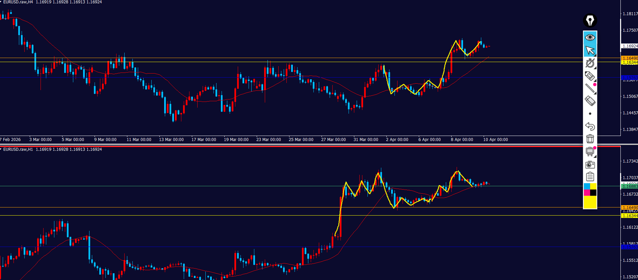Expand the EURUSD.raw,H1 chart title arrow
The image size is (638, 280).
coord(1,149)
